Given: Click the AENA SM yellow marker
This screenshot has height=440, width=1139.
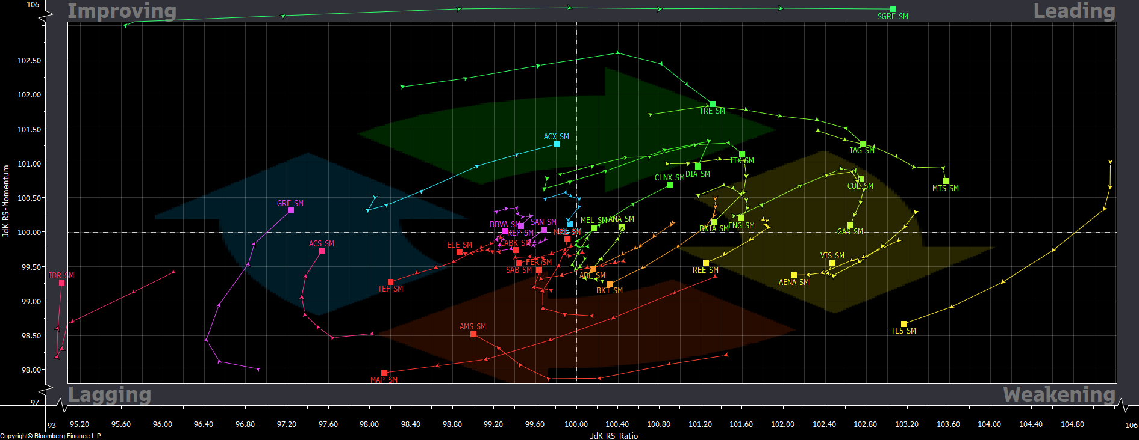Looking at the screenshot, I should [x=794, y=275].
